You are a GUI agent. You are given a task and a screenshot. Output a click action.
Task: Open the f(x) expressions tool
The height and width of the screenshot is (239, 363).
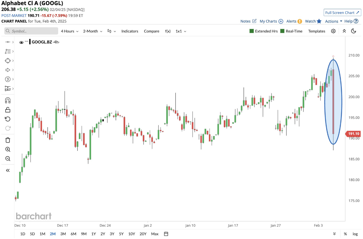click(168, 31)
